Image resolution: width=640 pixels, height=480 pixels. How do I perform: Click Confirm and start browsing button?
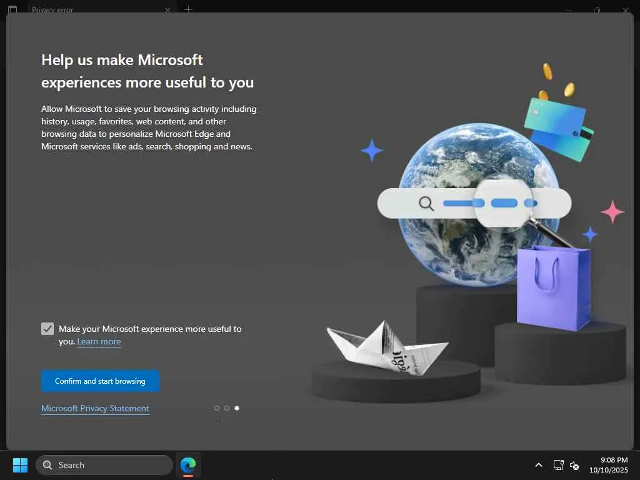tap(100, 381)
